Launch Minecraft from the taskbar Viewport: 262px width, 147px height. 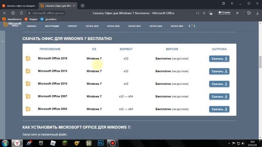[65, 143]
